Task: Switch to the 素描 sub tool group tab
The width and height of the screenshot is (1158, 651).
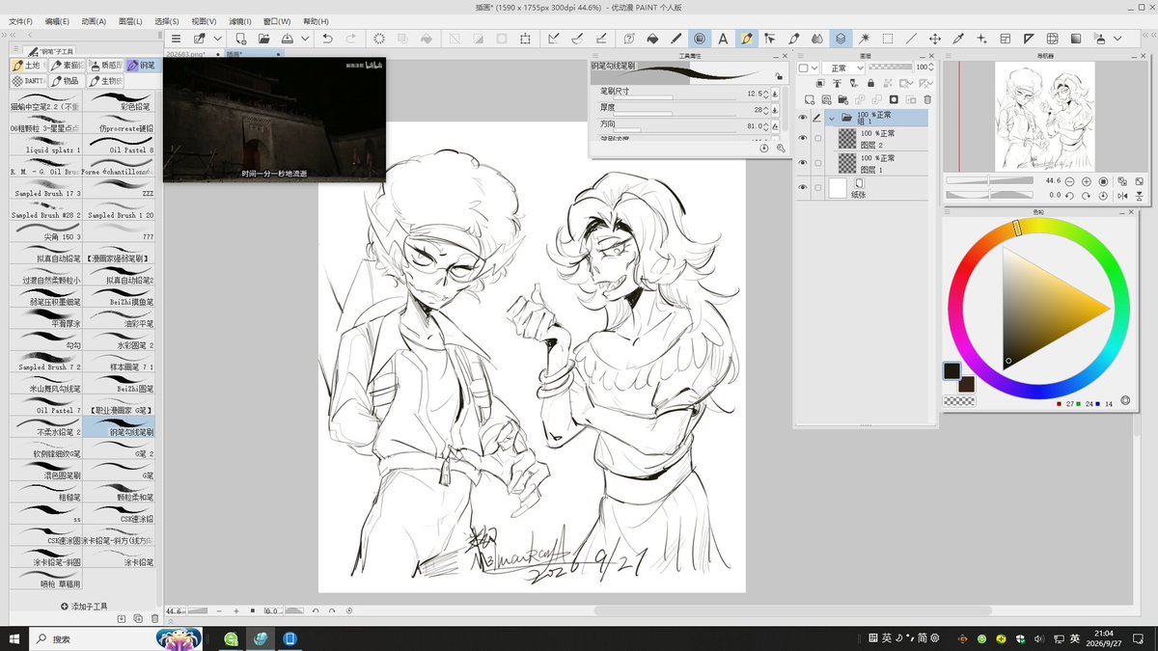Action: [66, 66]
